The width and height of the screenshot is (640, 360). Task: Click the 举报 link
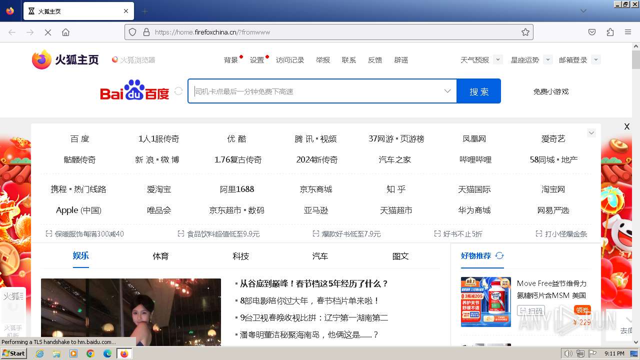point(323,60)
